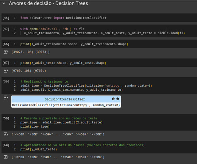Open the info icon on DecisionTreeClassifier widget
Screen dimensions: 197x164
pos(113,99)
